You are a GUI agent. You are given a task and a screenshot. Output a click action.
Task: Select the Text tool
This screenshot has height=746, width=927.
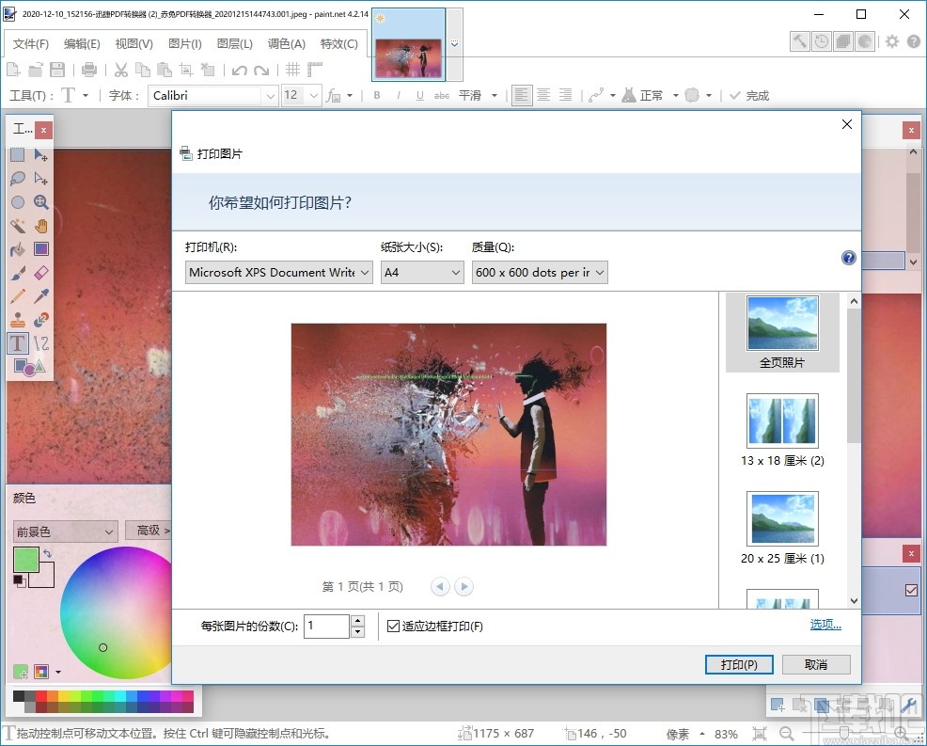coord(18,343)
